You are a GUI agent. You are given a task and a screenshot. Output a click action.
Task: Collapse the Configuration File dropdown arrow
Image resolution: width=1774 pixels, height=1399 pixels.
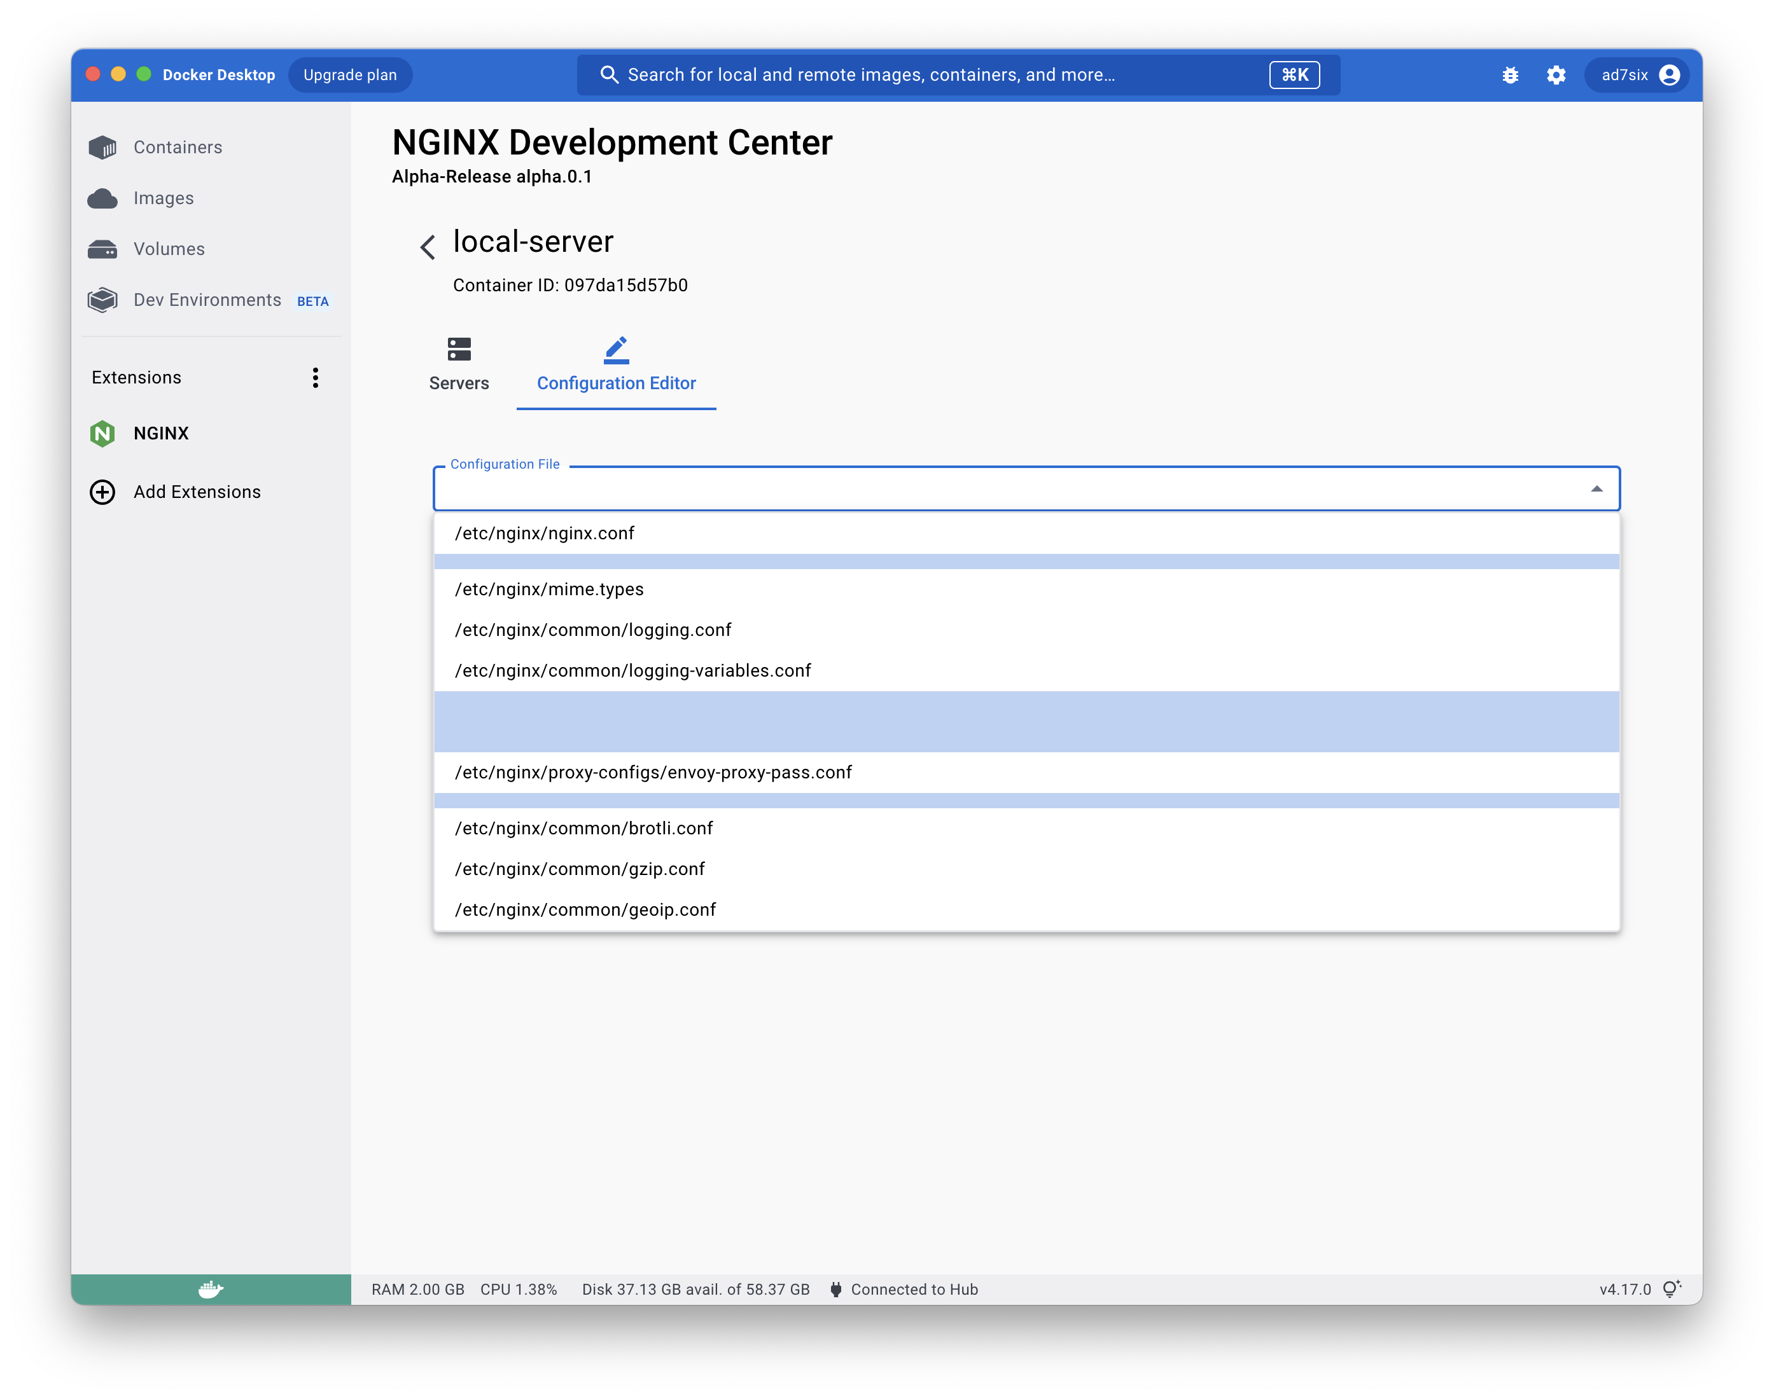[1597, 489]
